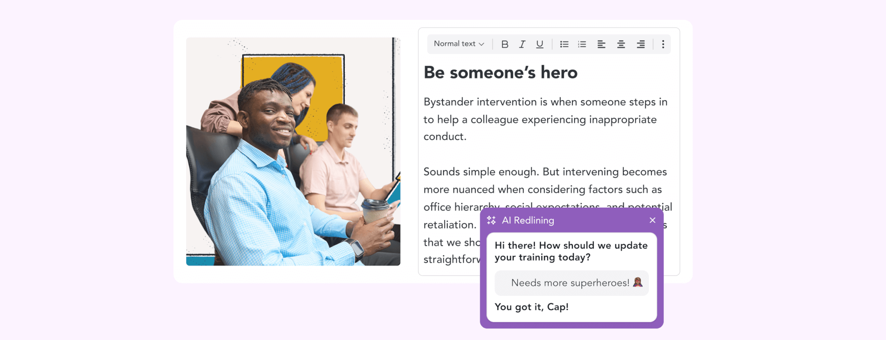Click the AI Redlining panel title
The height and width of the screenshot is (340, 886).
(x=528, y=220)
